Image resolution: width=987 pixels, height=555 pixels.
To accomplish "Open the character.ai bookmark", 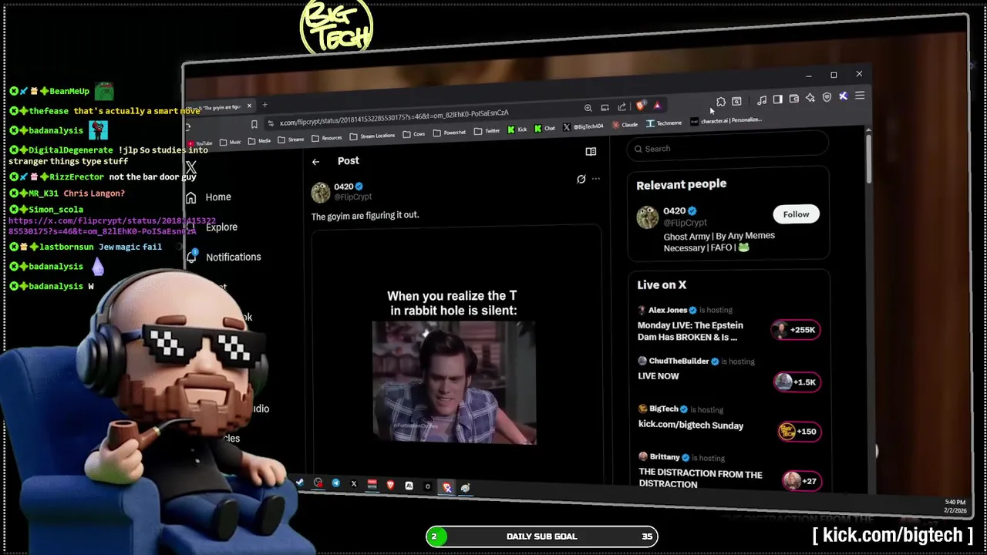I will 726,121.
